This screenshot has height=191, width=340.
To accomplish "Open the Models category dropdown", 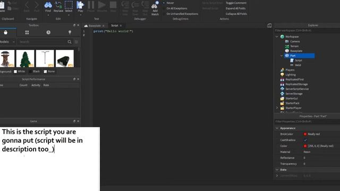I will tap(7, 41).
